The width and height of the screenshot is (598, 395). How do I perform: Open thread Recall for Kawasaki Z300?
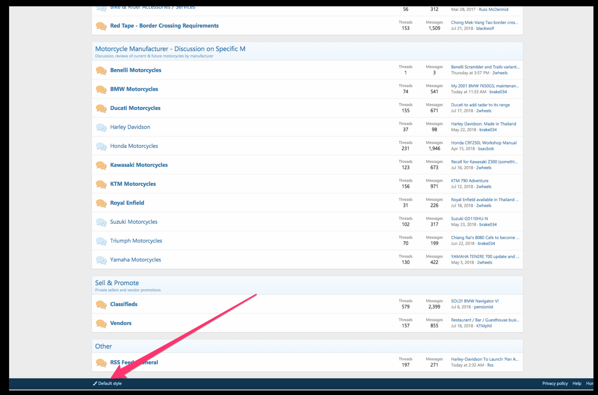(484, 162)
